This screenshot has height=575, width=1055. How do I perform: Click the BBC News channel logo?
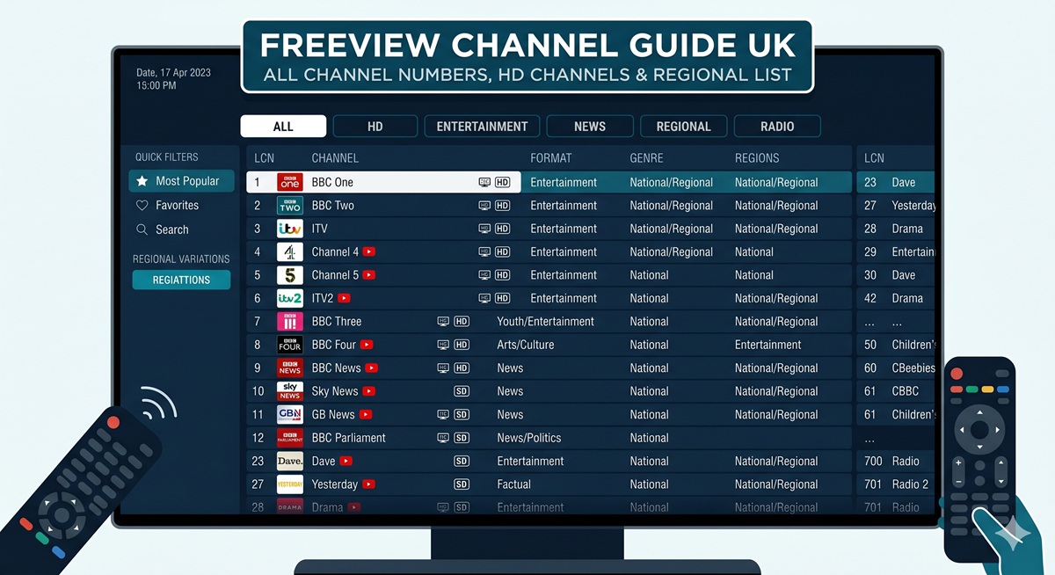[x=290, y=368]
